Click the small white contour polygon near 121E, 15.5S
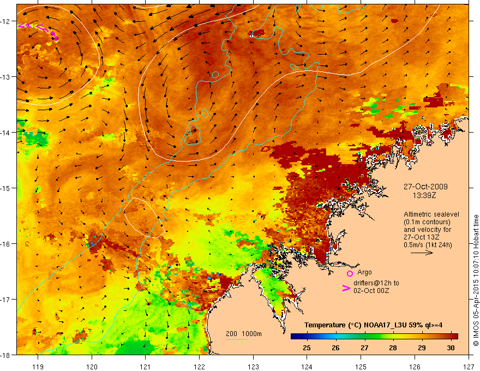Image resolution: width=480 pixels, height=371 pixels. (x=144, y=218)
